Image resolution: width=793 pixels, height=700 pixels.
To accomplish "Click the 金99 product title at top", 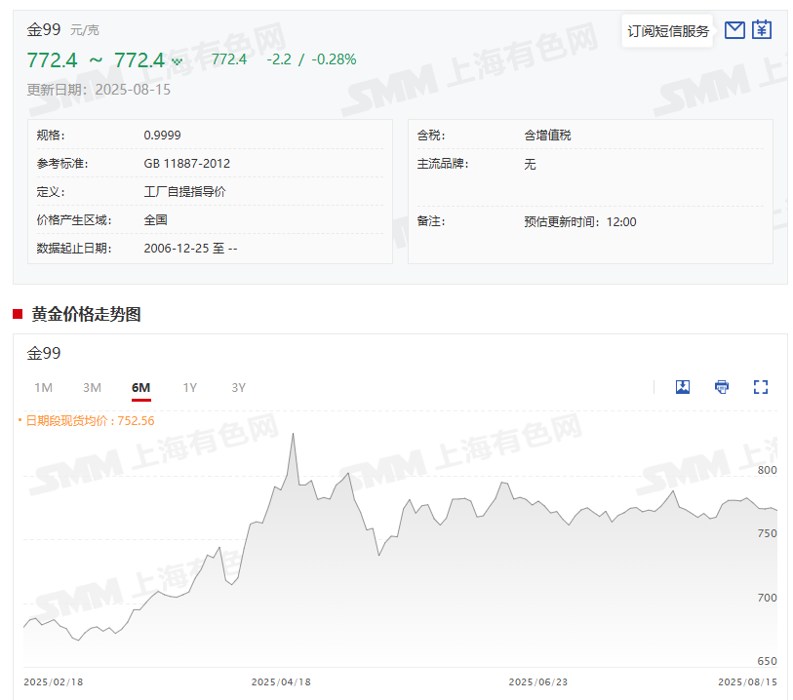I will [44, 29].
